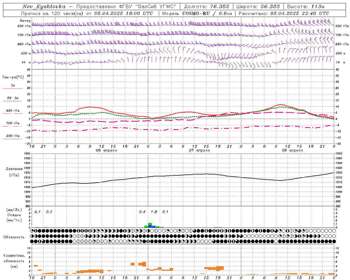Click the Осадки precipitation label

[x=14, y=215]
